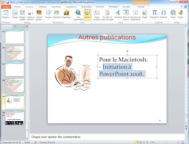Screen dimensions: 189x144
Task: Close the slides thumbnail pane
Action: click(x=27, y=27)
